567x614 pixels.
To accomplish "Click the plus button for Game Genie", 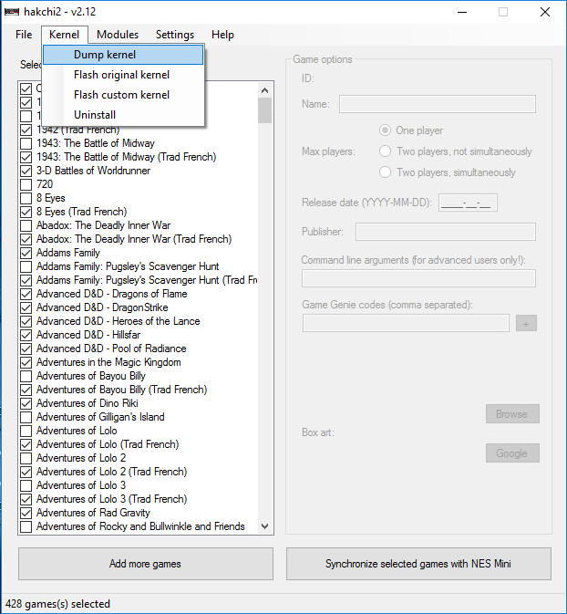I will click(526, 324).
